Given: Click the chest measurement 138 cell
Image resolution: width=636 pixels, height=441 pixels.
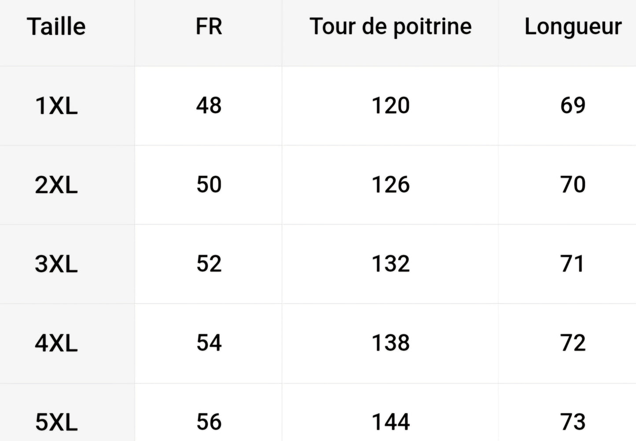Looking at the screenshot, I should (390, 343).
